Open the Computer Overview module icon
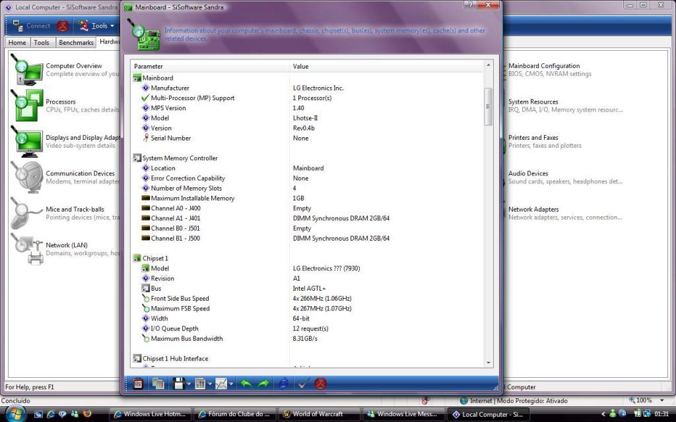The width and height of the screenshot is (676, 422). pos(26,69)
